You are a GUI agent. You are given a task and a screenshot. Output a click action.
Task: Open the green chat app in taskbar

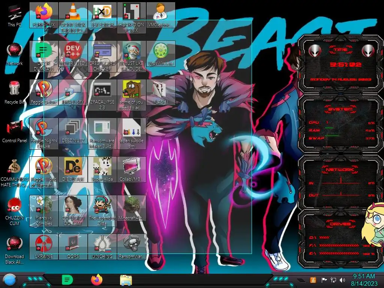click(67, 280)
